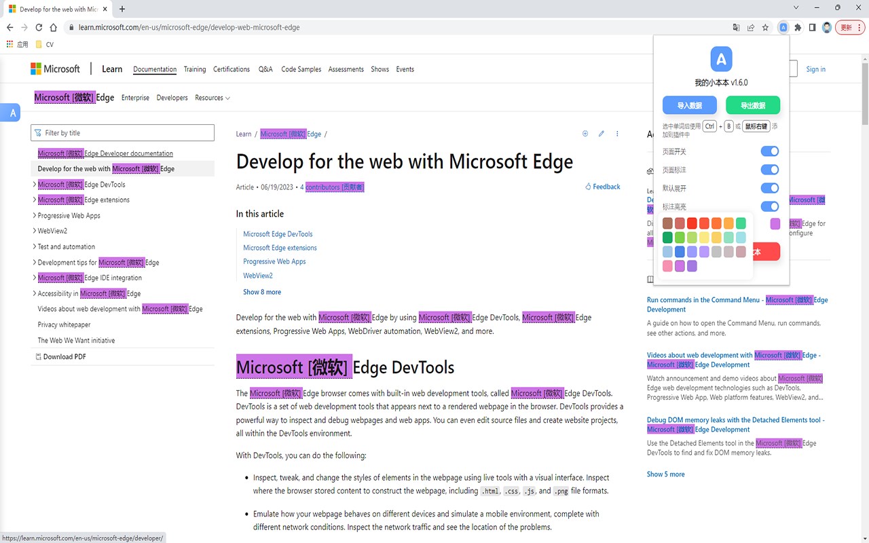The image size is (869, 543).
Task: Click the page translate icon in address bar
Action: point(736,28)
